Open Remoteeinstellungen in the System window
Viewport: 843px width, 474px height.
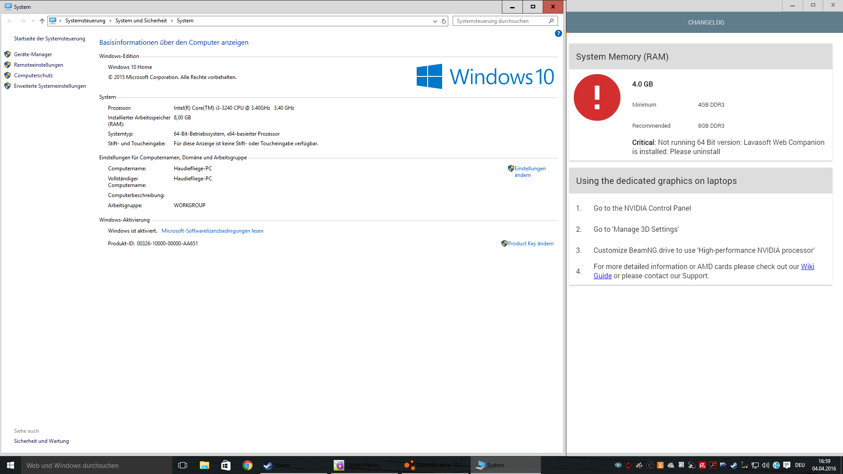(x=39, y=65)
